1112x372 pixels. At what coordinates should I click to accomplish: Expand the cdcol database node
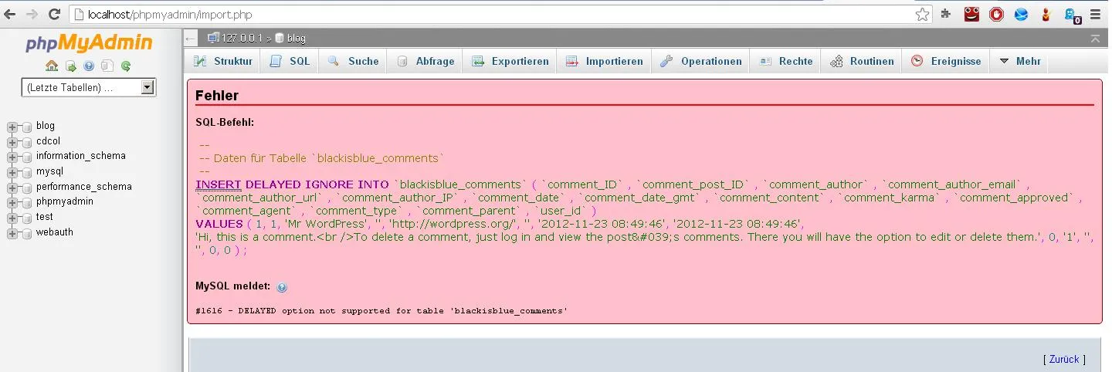click(12, 141)
